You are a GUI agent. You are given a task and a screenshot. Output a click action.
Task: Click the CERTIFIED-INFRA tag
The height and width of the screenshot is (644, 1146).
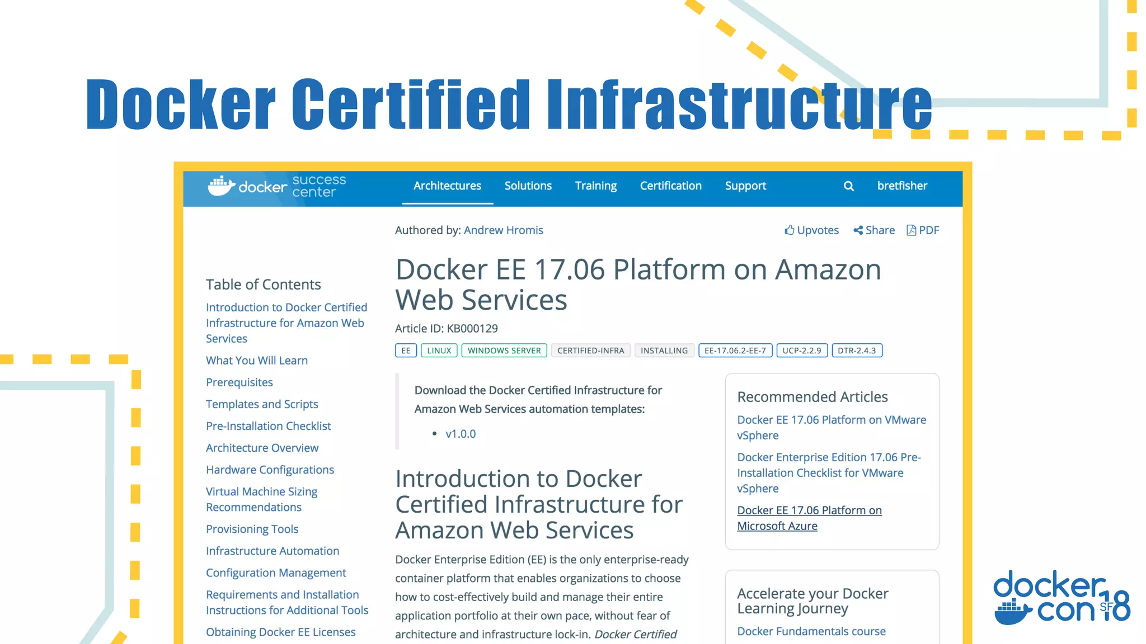click(x=591, y=351)
